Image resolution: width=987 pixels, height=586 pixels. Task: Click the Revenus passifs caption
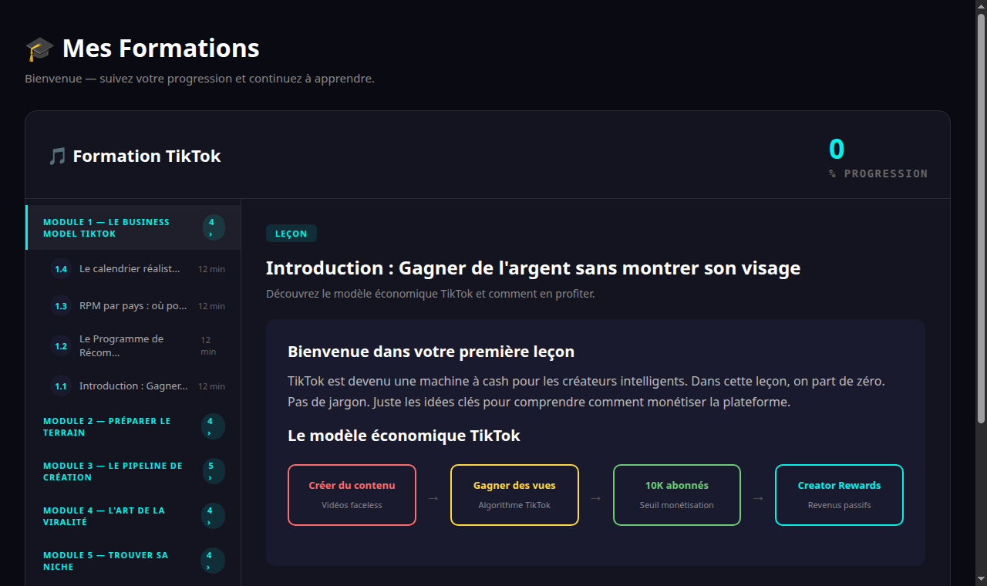[839, 505]
